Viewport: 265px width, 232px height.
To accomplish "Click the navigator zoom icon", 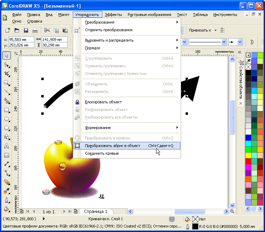I will [232, 211].
